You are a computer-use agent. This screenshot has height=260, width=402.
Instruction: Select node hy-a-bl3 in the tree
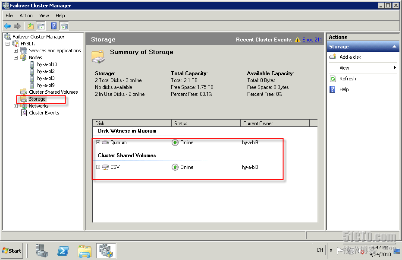pos(46,78)
